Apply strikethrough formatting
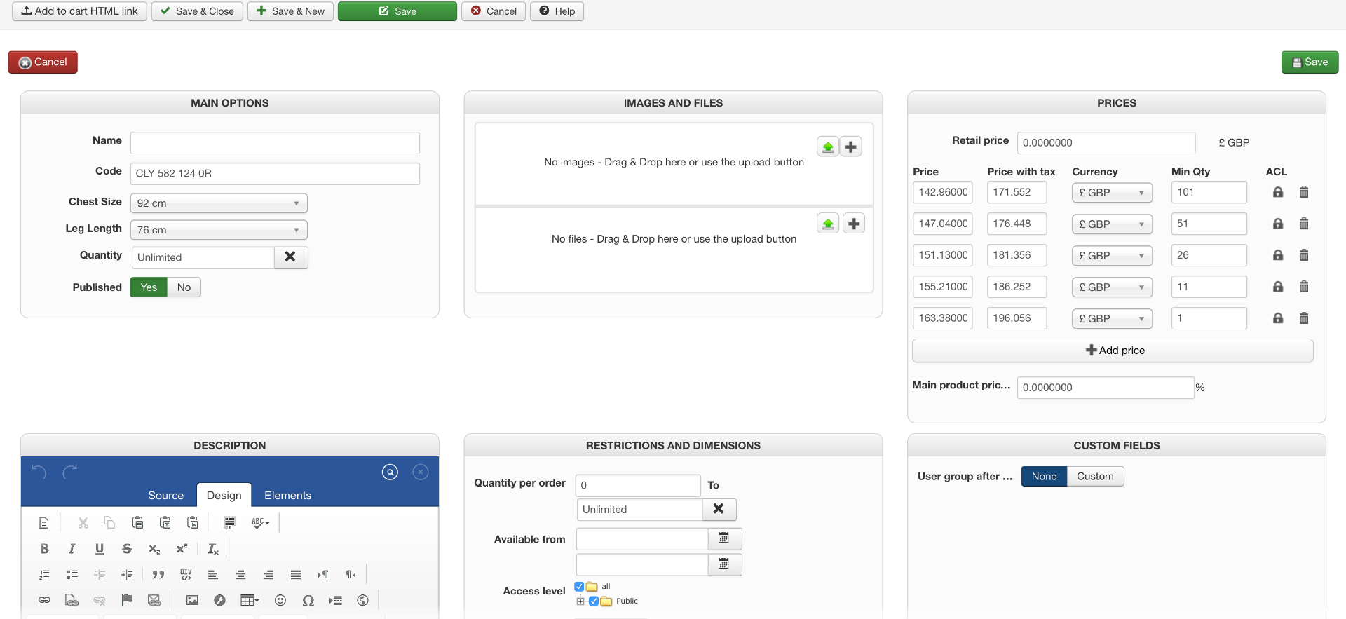This screenshot has width=1346, height=619. (126, 549)
